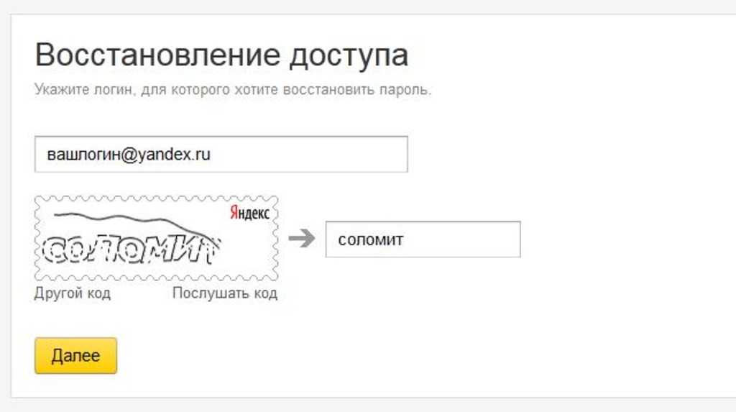Viewport: 736px width, 412px height.
Task: Place cursor at end of соломит text
Action: point(404,239)
